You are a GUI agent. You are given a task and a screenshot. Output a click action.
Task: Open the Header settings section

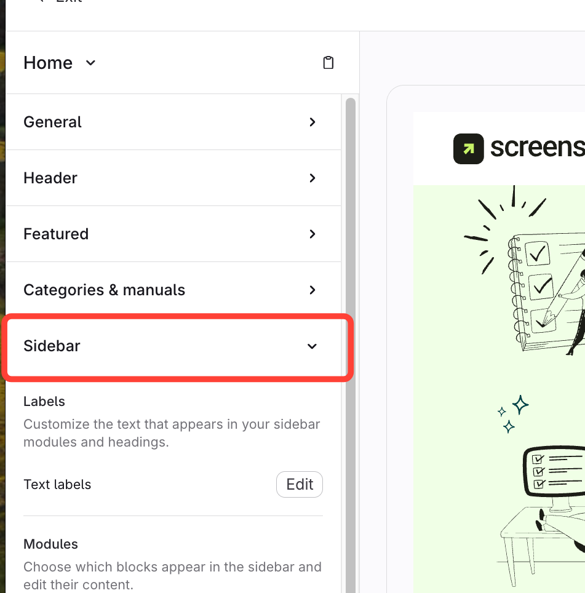pyautogui.click(x=173, y=178)
